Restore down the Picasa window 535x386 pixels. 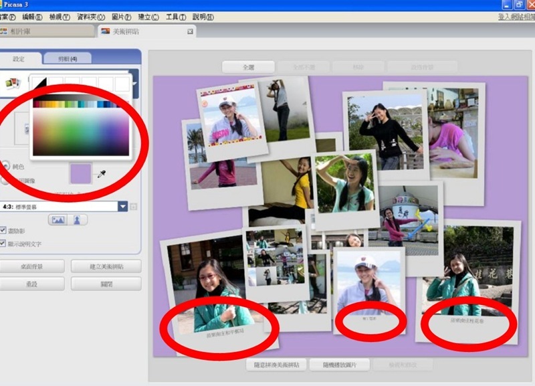point(518,5)
